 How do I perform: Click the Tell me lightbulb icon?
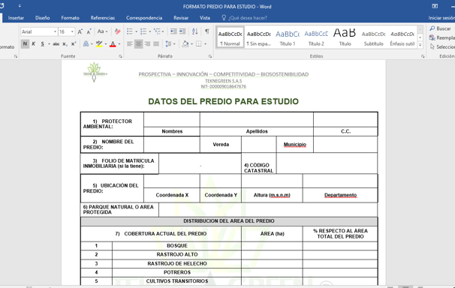point(224,18)
